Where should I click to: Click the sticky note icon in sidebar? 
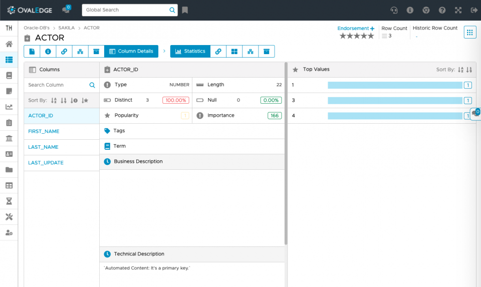pos(9,91)
